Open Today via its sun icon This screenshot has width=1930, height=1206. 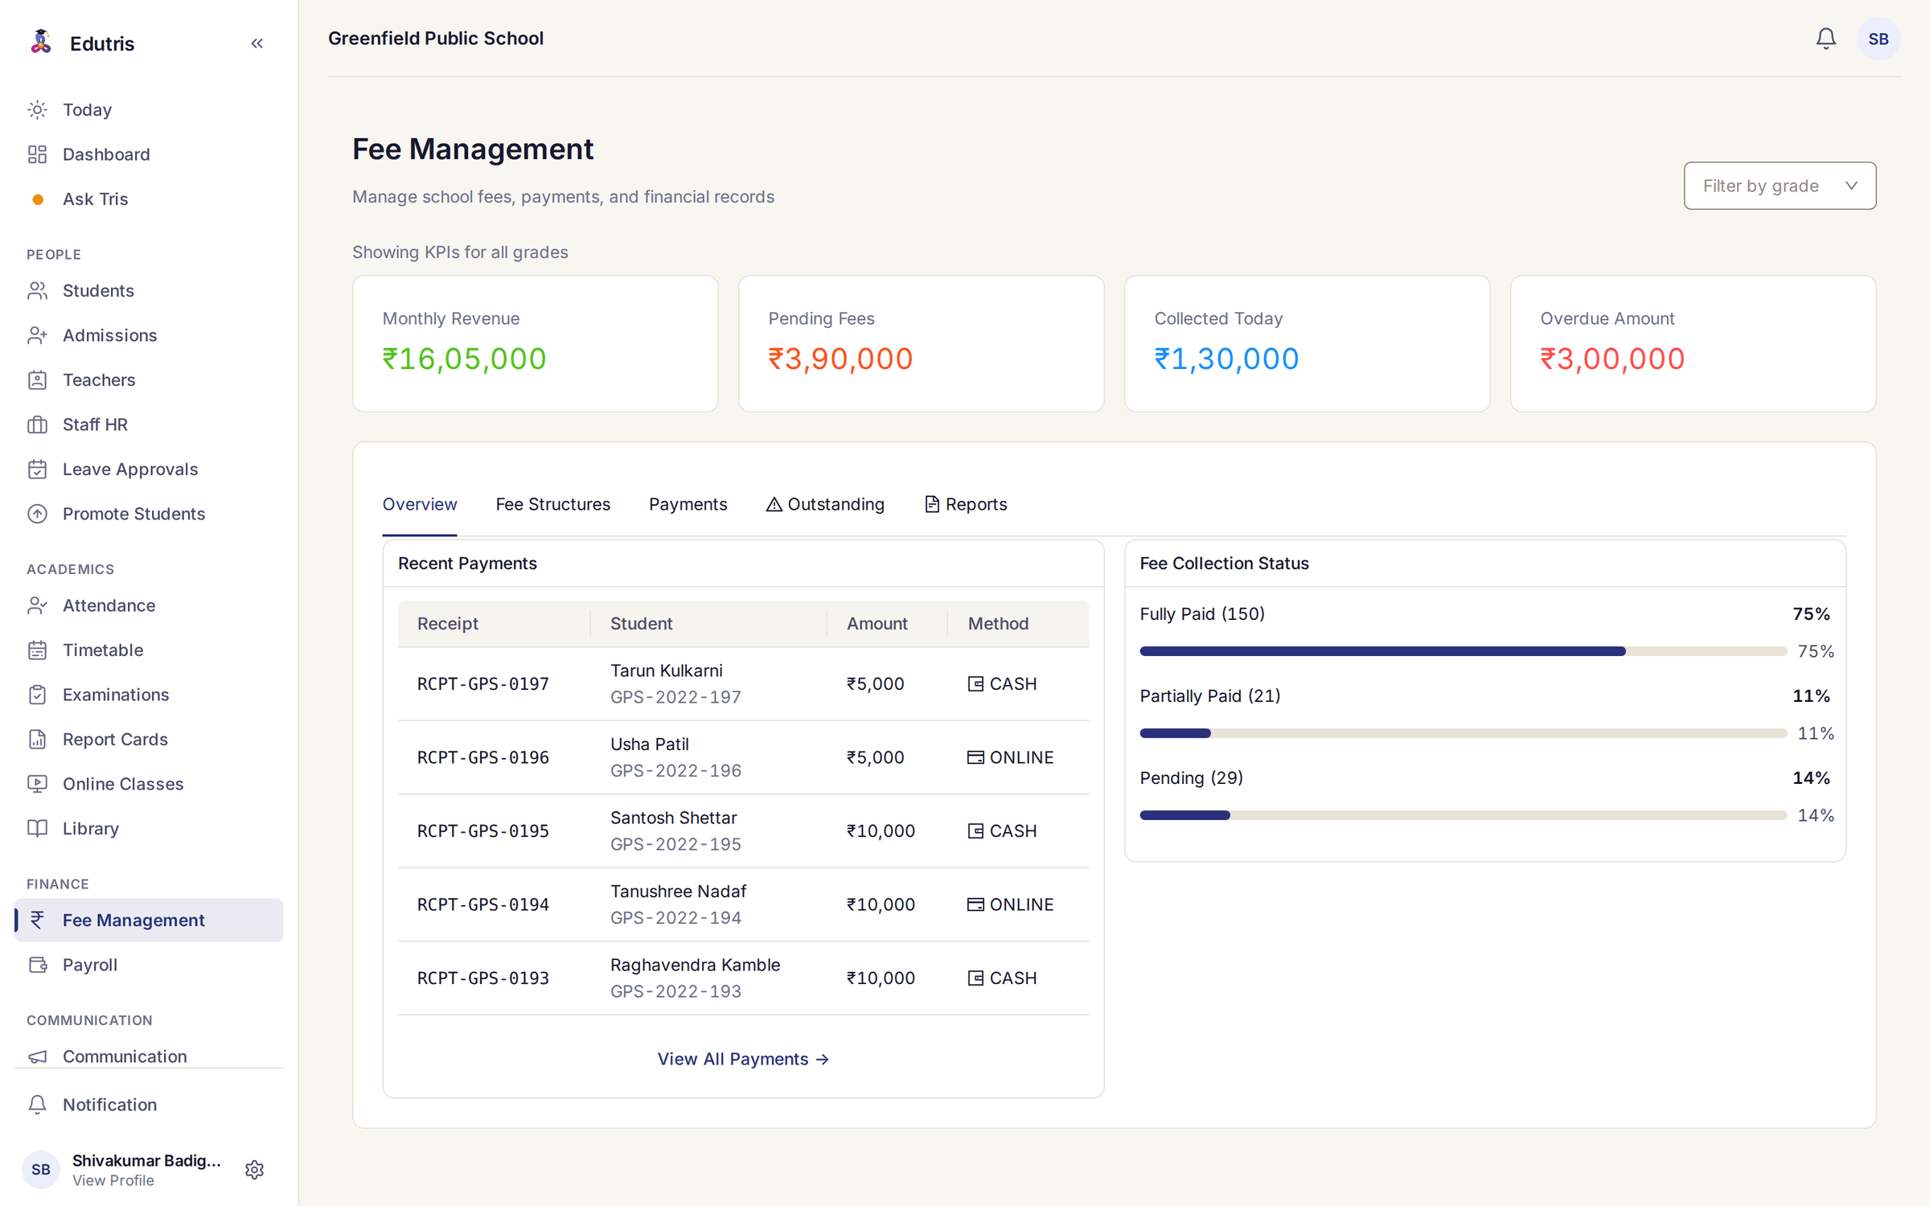[x=38, y=109]
